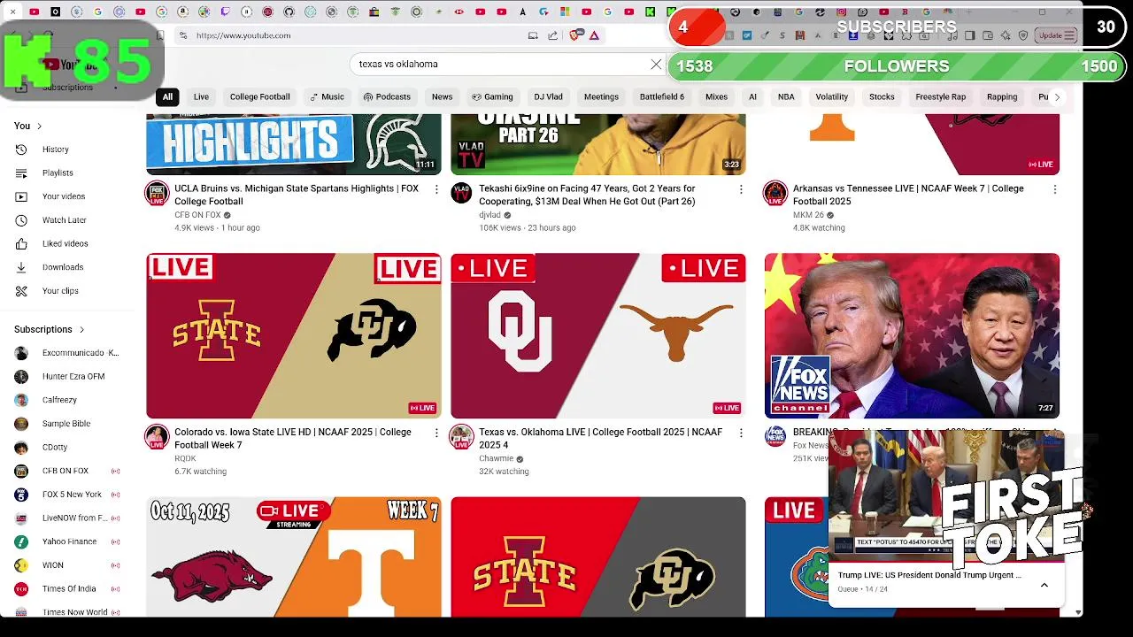Open the Yahoo Finance subscription
The height and width of the screenshot is (637, 1133).
[x=67, y=541]
